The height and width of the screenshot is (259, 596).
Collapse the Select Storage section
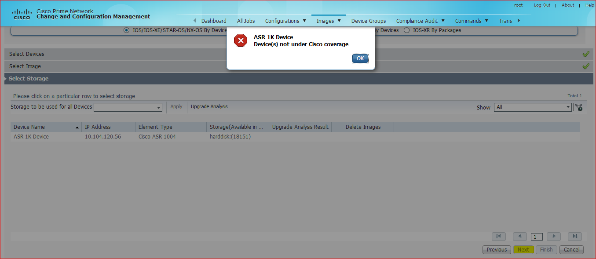(x=298, y=79)
